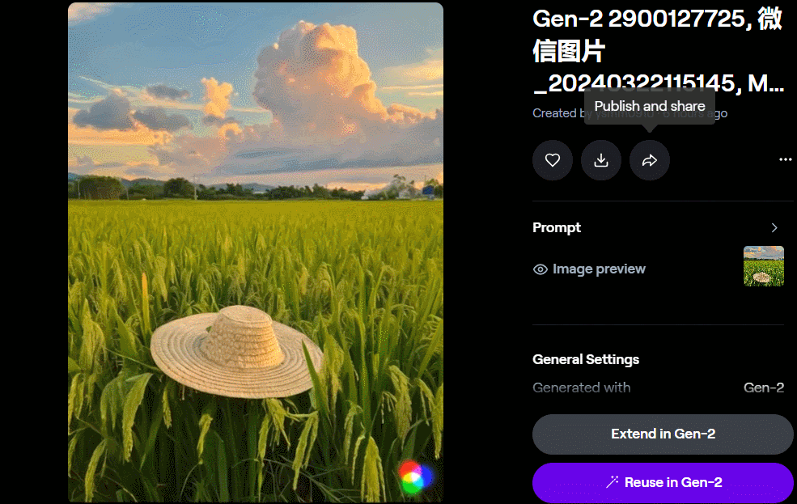This screenshot has width=797, height=504.
Task: Click the RGB color logo on the video
Action: [x=413, y=476]
